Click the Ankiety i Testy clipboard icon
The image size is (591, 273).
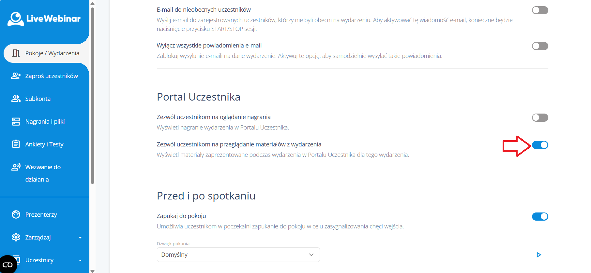click(x=16, y=144)
